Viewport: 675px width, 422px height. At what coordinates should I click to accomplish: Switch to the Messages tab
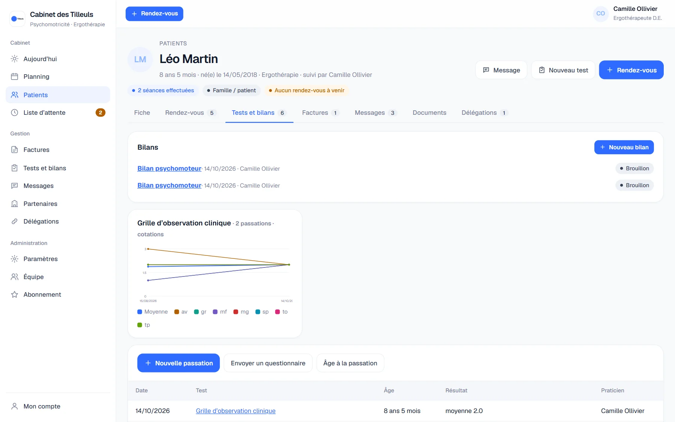[376, 113]
